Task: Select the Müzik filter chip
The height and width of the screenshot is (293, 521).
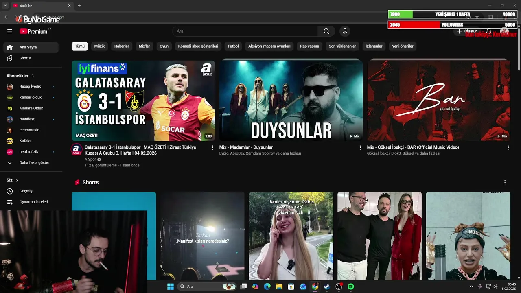Action: coord(99,46)
